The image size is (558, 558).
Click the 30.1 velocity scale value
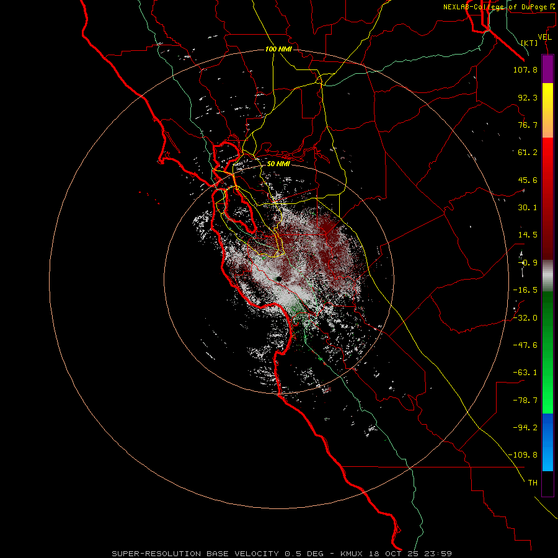point(528,208)
